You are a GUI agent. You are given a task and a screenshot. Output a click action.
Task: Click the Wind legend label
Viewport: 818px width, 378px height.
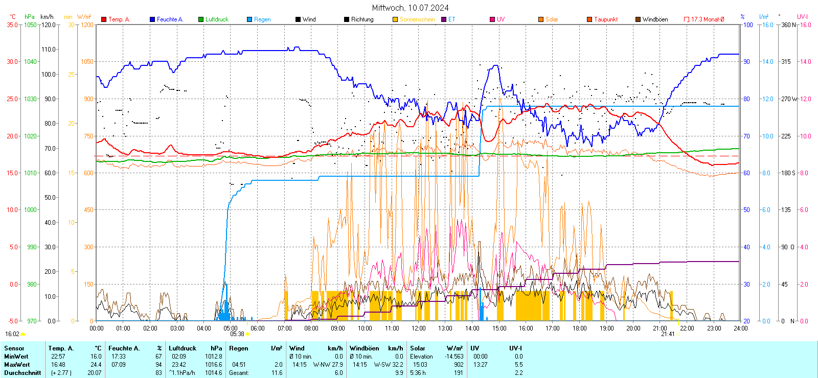point(309,19)
